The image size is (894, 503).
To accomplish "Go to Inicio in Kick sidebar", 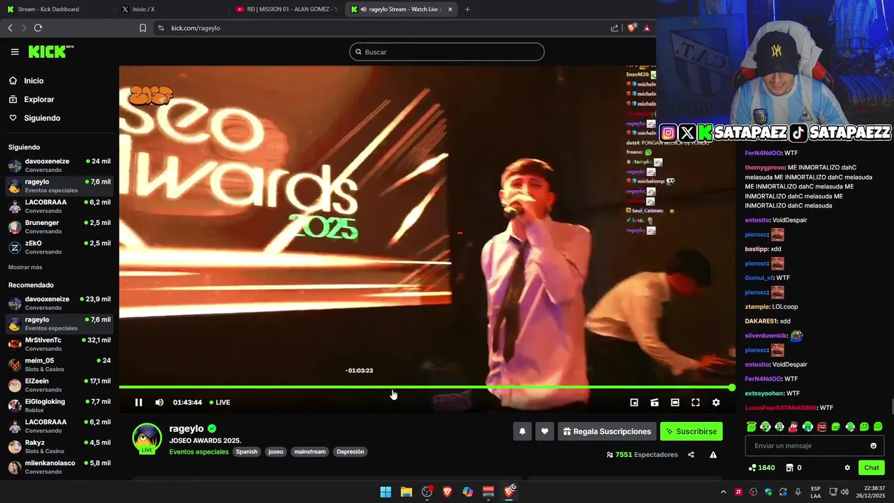I will coord(34,81).
